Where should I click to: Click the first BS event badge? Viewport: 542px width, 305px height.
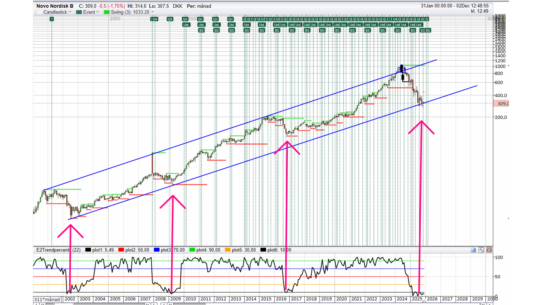(x=201, y=30)
